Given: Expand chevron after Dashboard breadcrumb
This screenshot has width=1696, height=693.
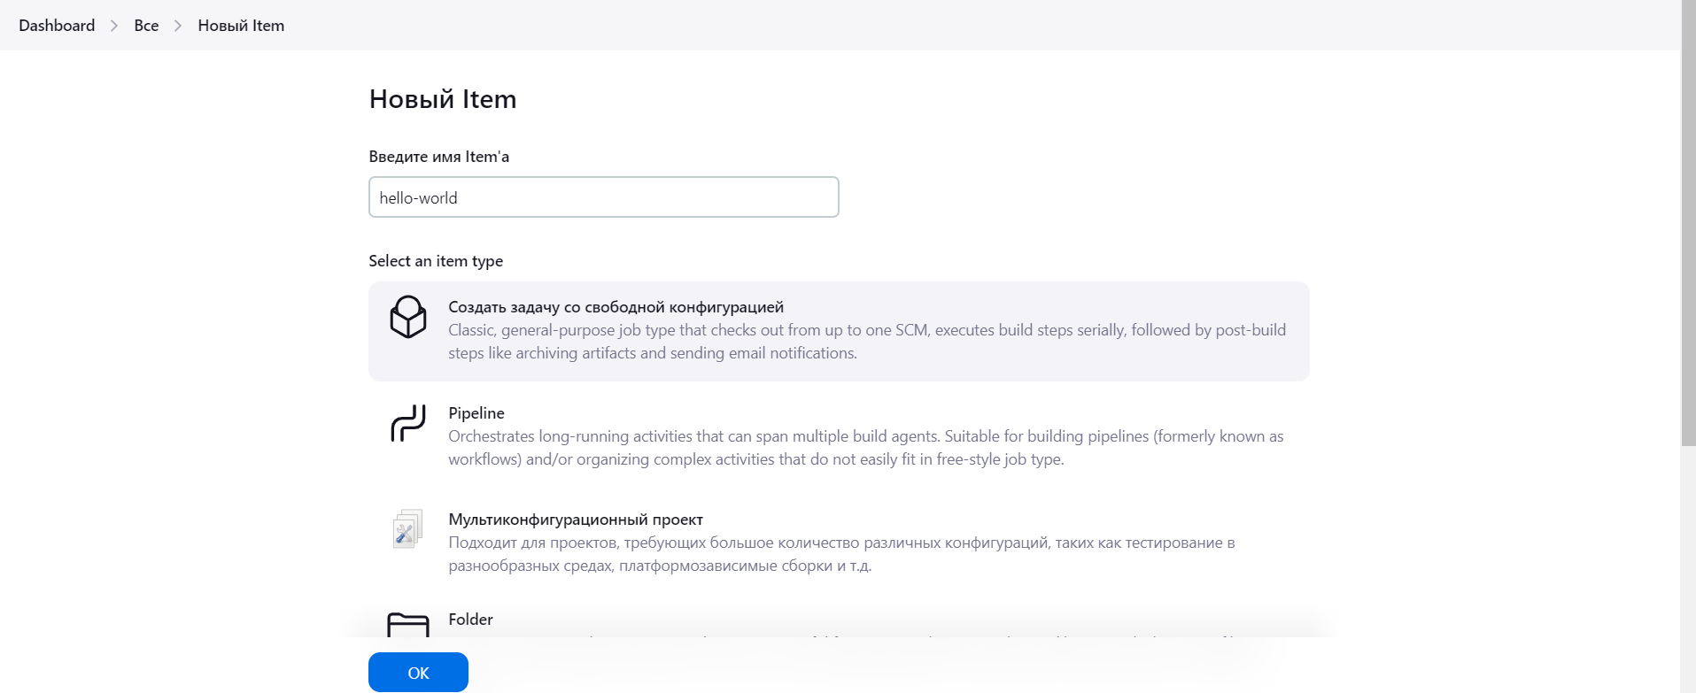Looking at the screenshot, I should pyautogui.click(x=114, y=26).
